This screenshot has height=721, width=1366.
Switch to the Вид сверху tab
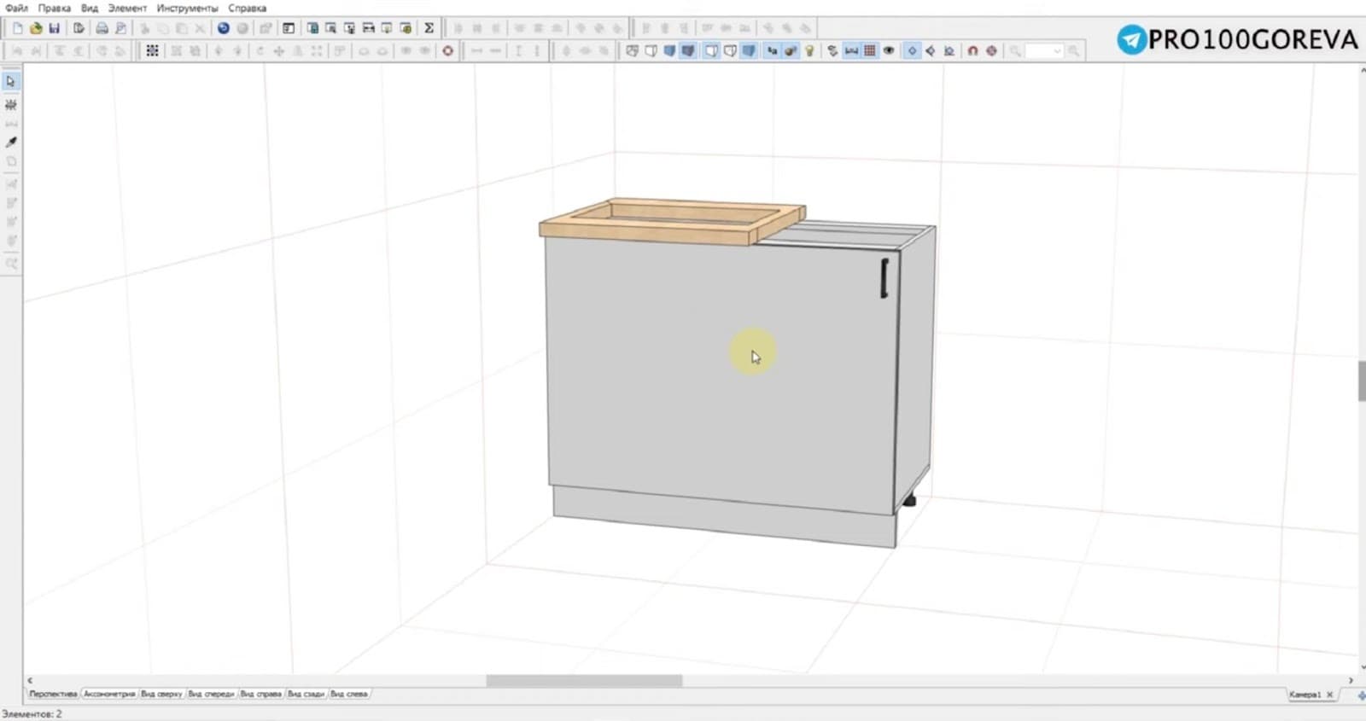point(161,694)
